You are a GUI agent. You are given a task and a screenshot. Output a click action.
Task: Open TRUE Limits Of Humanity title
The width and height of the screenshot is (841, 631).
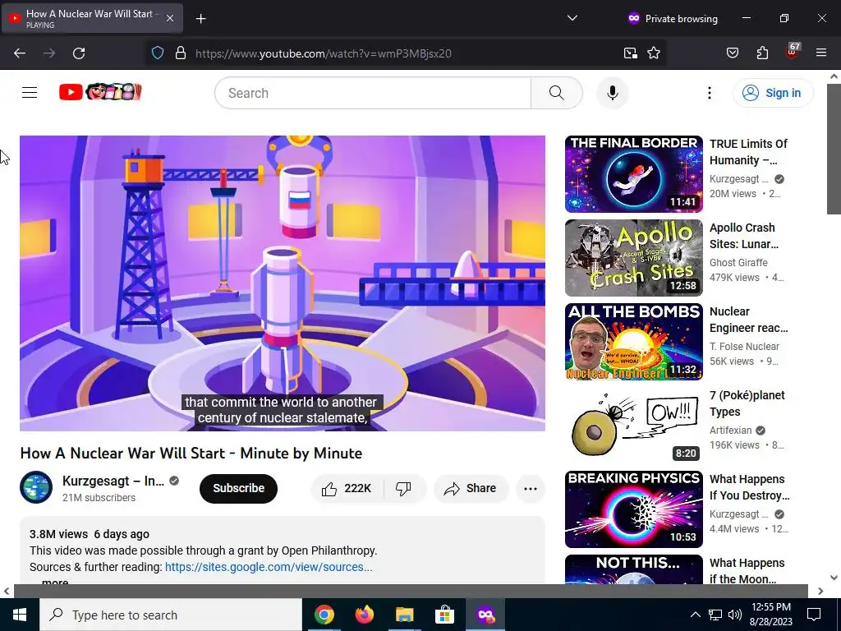[748, 152]
